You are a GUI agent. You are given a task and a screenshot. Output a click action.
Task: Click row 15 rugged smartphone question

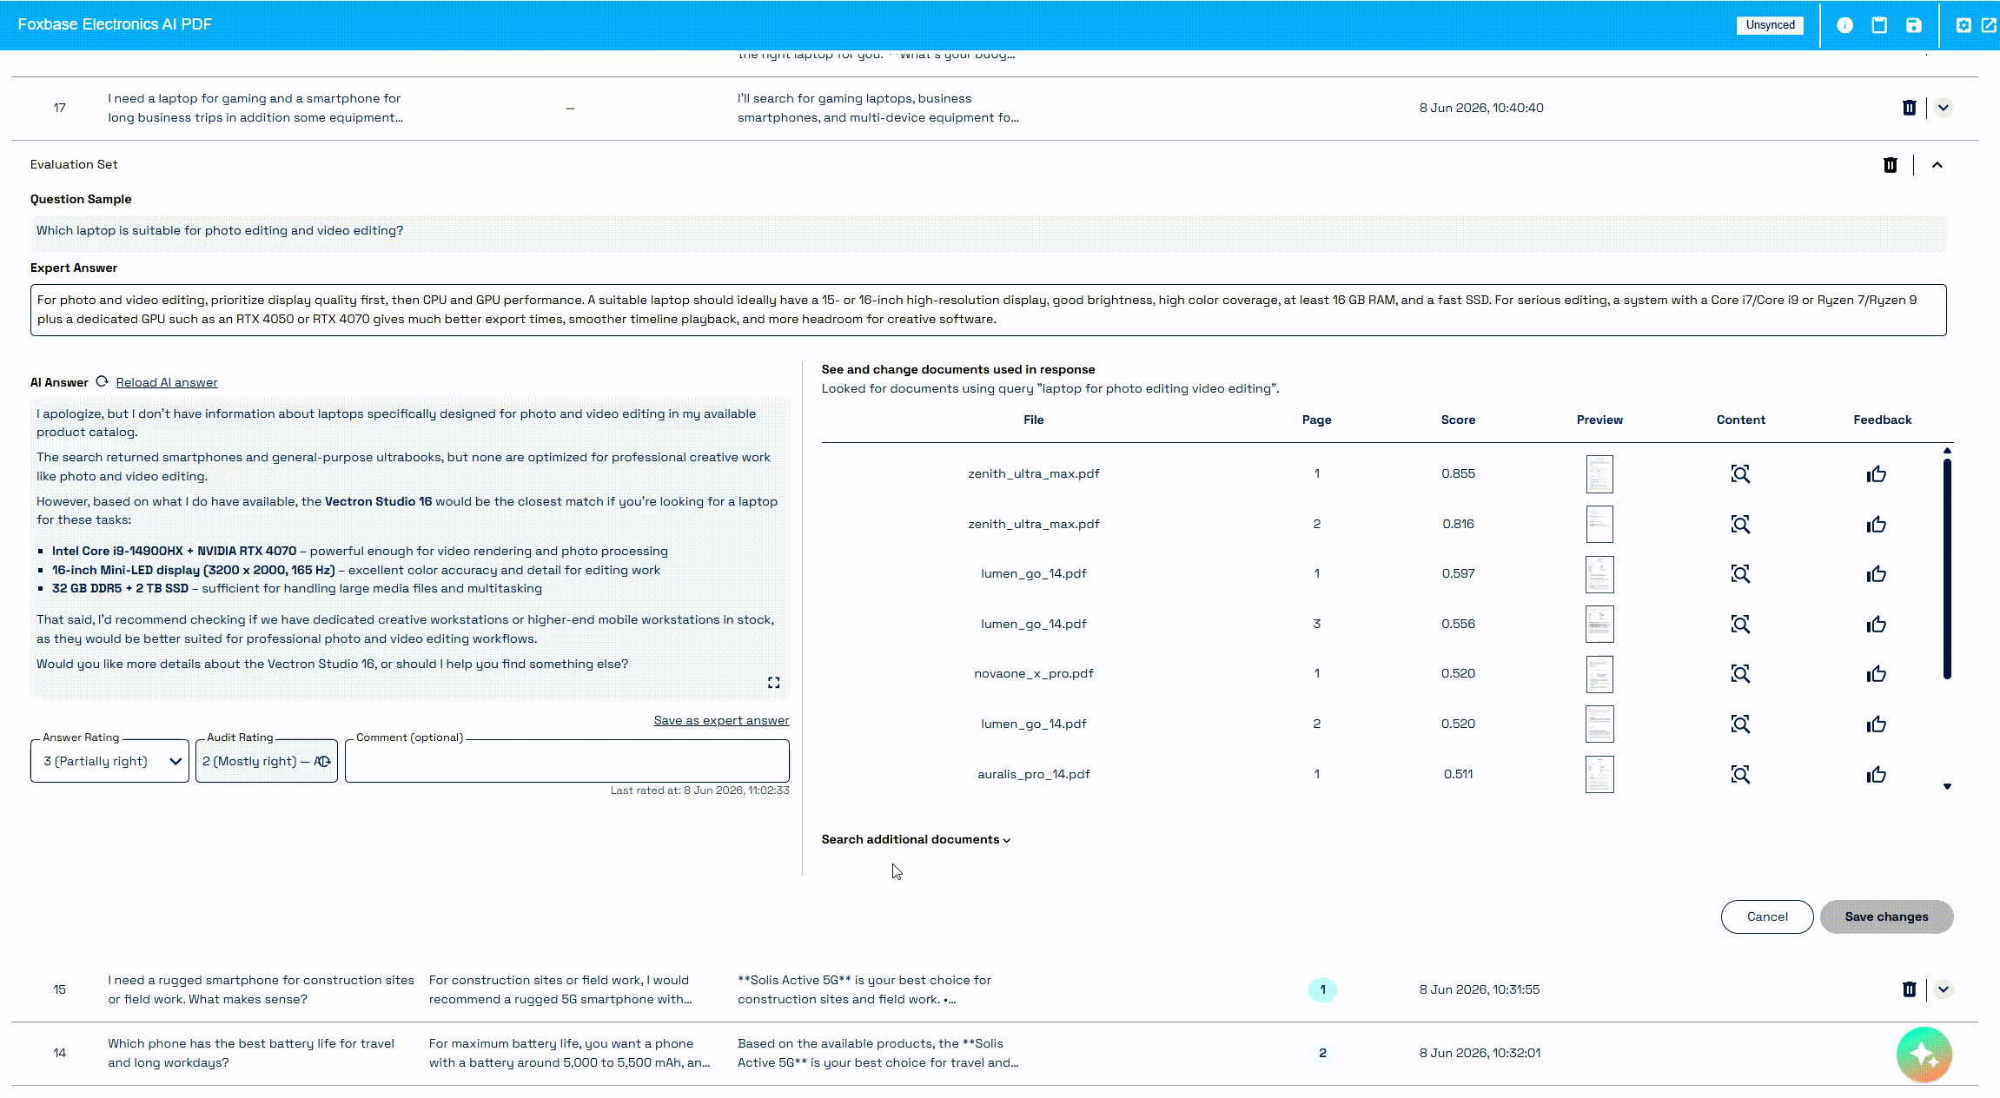(x=261, y=989)
